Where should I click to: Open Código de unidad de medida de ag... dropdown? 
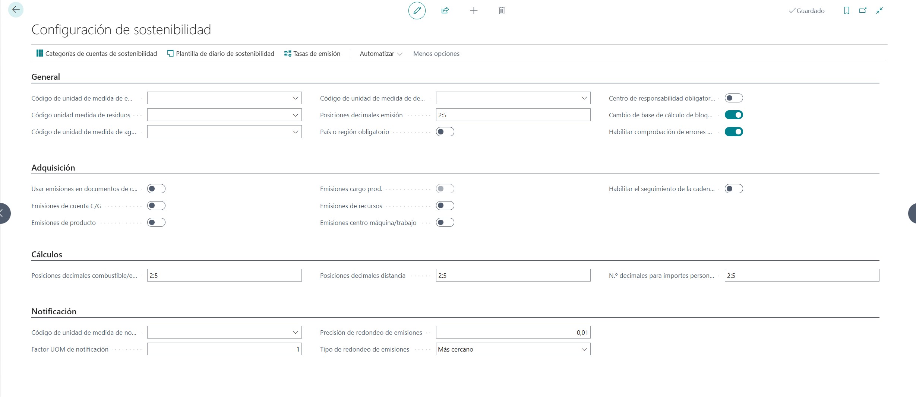[x=295, y=131]
